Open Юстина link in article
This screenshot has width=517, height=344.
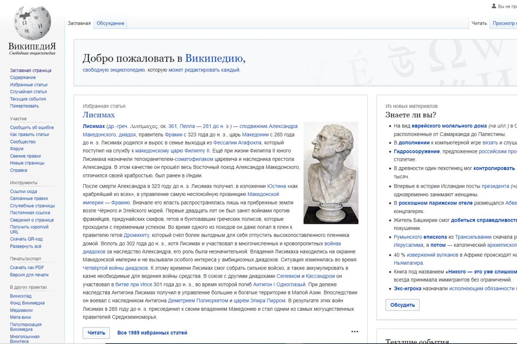277,186
